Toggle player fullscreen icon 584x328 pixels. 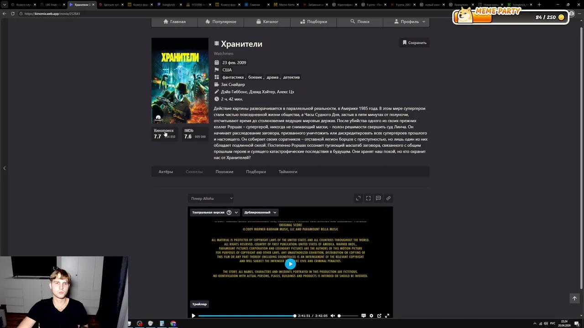(387, 316)
